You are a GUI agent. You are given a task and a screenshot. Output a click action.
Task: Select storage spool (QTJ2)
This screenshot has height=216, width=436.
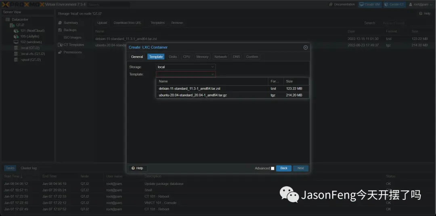tap(31, 59)
